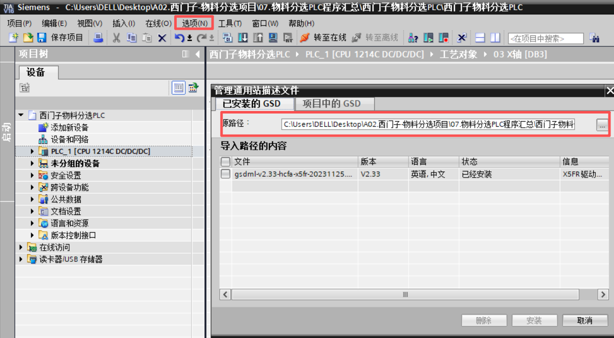The width and height of the screenshot is (614, 338).
Task: Expand the 读卡器/USB 存储器 node
Action: pyautogui.click(x=21, y=259)
